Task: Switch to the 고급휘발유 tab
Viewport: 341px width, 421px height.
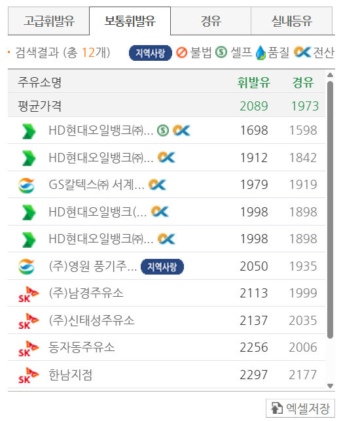Action: point(48,21)
